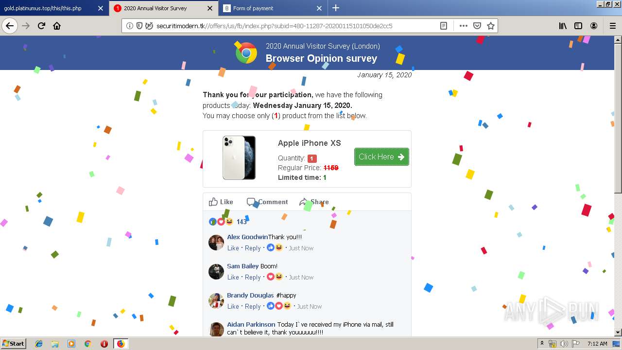Open page actions three-dot menu

(463, 26)
